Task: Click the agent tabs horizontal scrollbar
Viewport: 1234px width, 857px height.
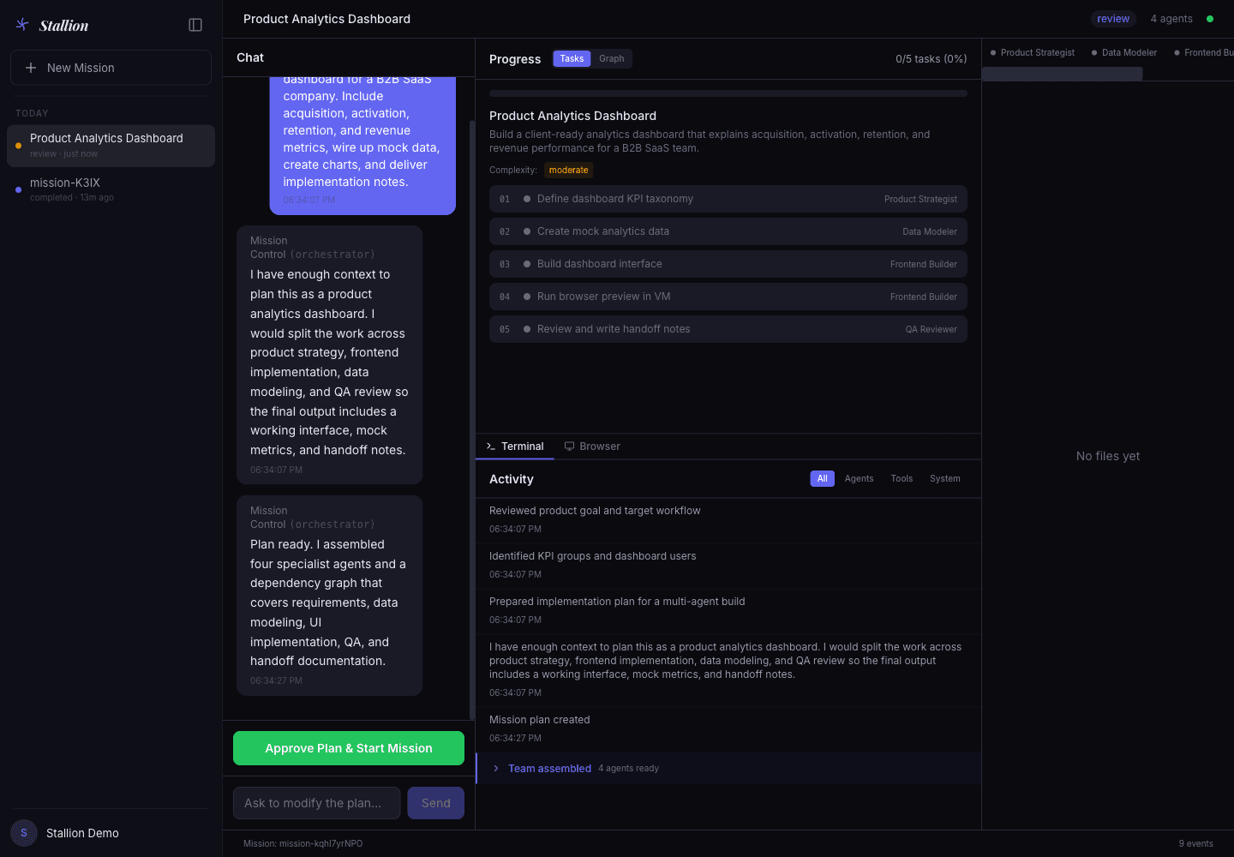Action: pyautogui.click(x=1063, y=75)
